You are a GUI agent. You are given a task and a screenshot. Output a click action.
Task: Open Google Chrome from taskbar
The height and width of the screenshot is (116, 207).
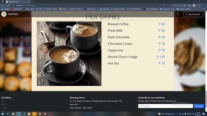pyautogui.click(x=40, y=114)
